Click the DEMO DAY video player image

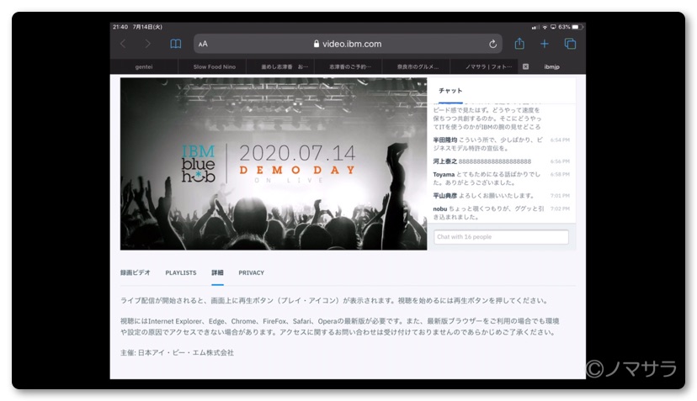tap(274, 164)
